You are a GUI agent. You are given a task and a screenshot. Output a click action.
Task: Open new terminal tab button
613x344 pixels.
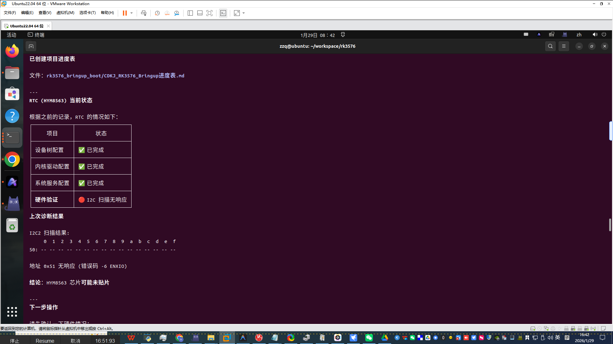coord(31,47)
